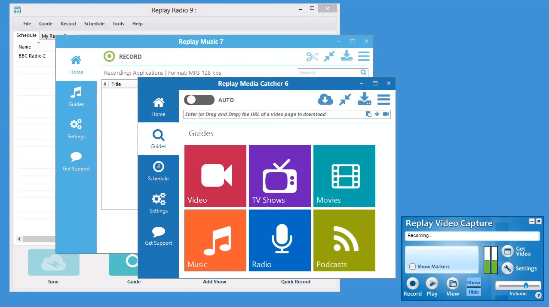Click scroll left arrow in Replay Radio list
Viewport: 549px width, 307px height.
point(19,239)
